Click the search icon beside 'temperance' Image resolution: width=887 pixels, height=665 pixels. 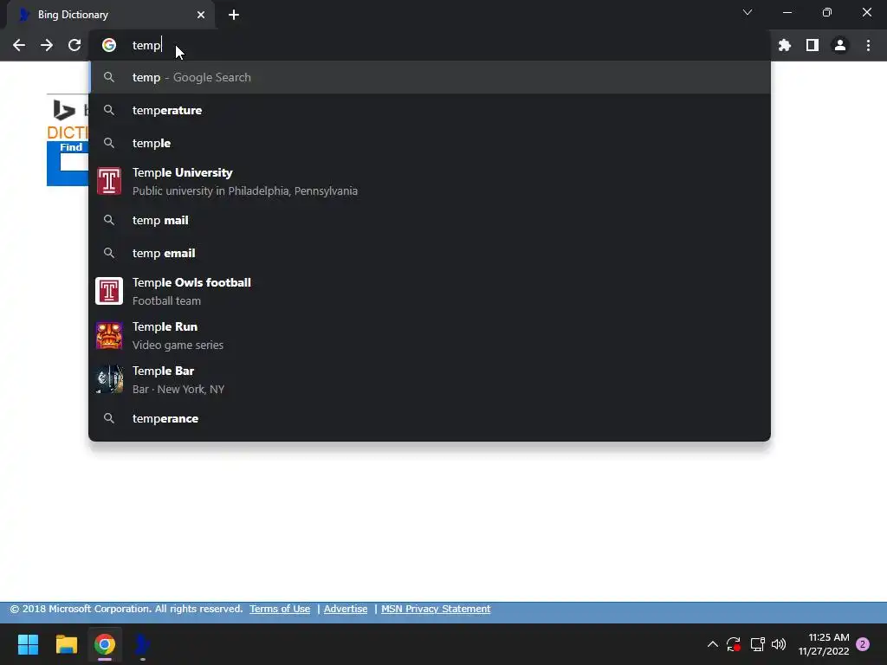pyautogui.click(x=109, y=418)
